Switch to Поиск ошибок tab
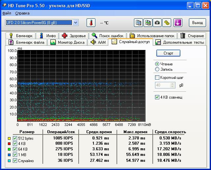 coord(108,36)
